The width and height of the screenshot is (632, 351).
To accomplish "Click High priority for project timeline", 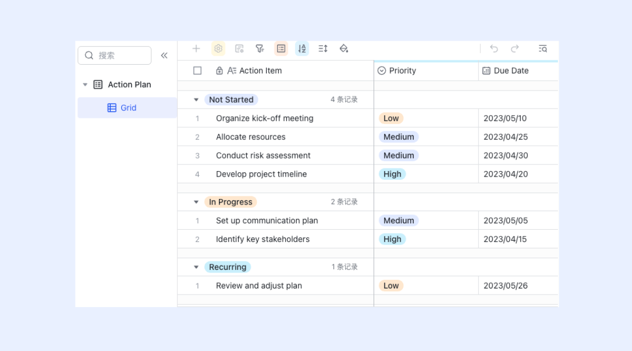I will (x=392, y=174).
